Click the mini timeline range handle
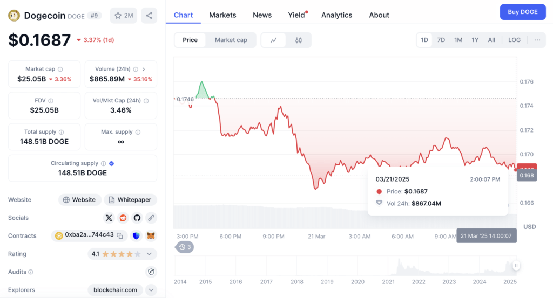Image resolution: width=553 pixels, height=298 pixels. pos(516,266)
